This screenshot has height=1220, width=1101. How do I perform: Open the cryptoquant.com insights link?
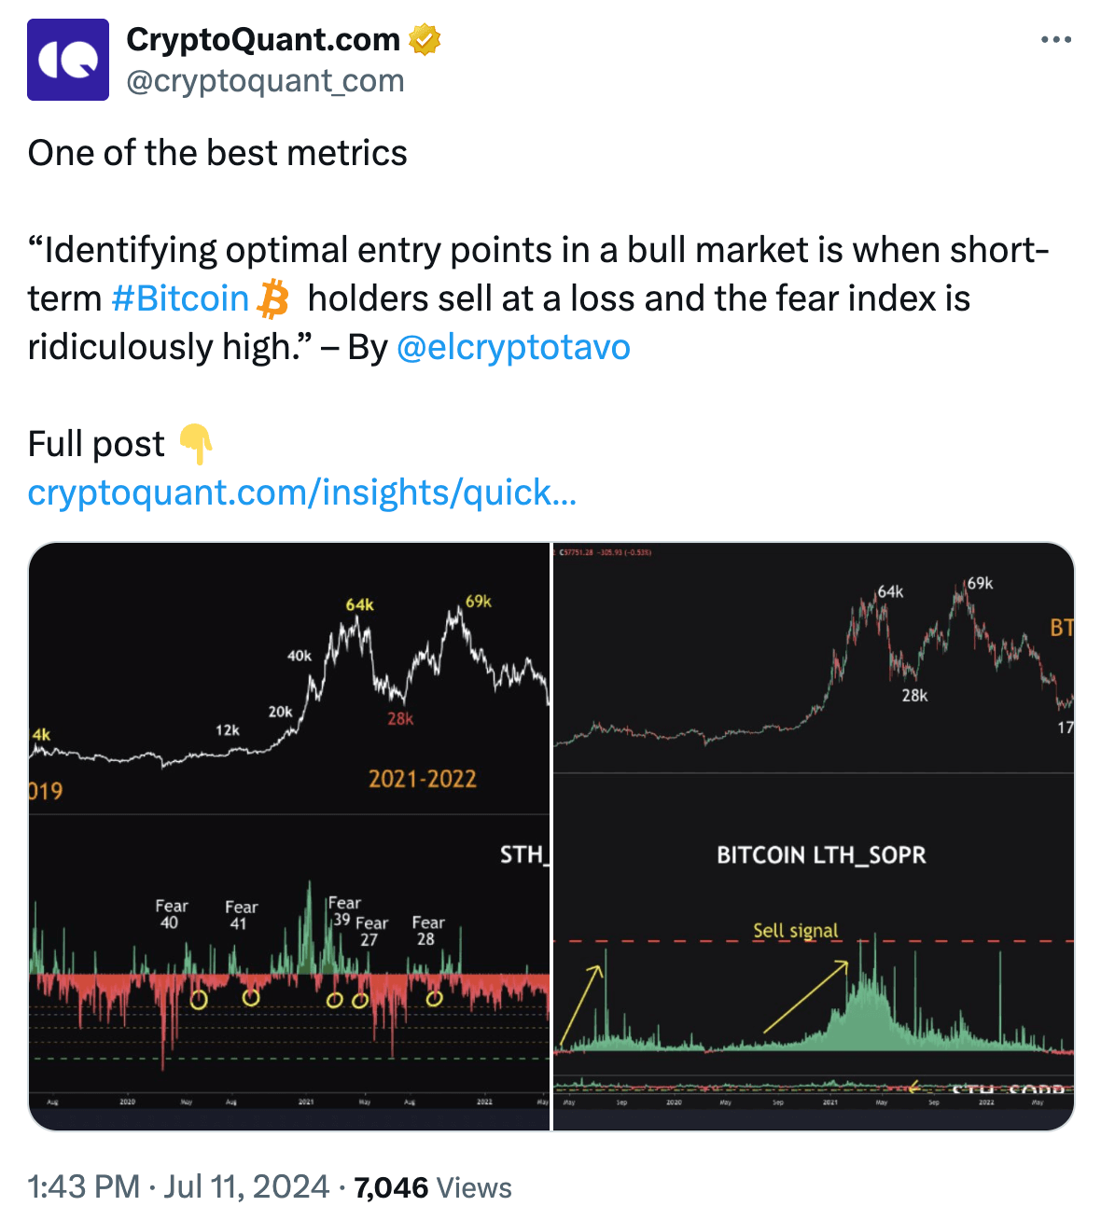[x=303, y=492]
